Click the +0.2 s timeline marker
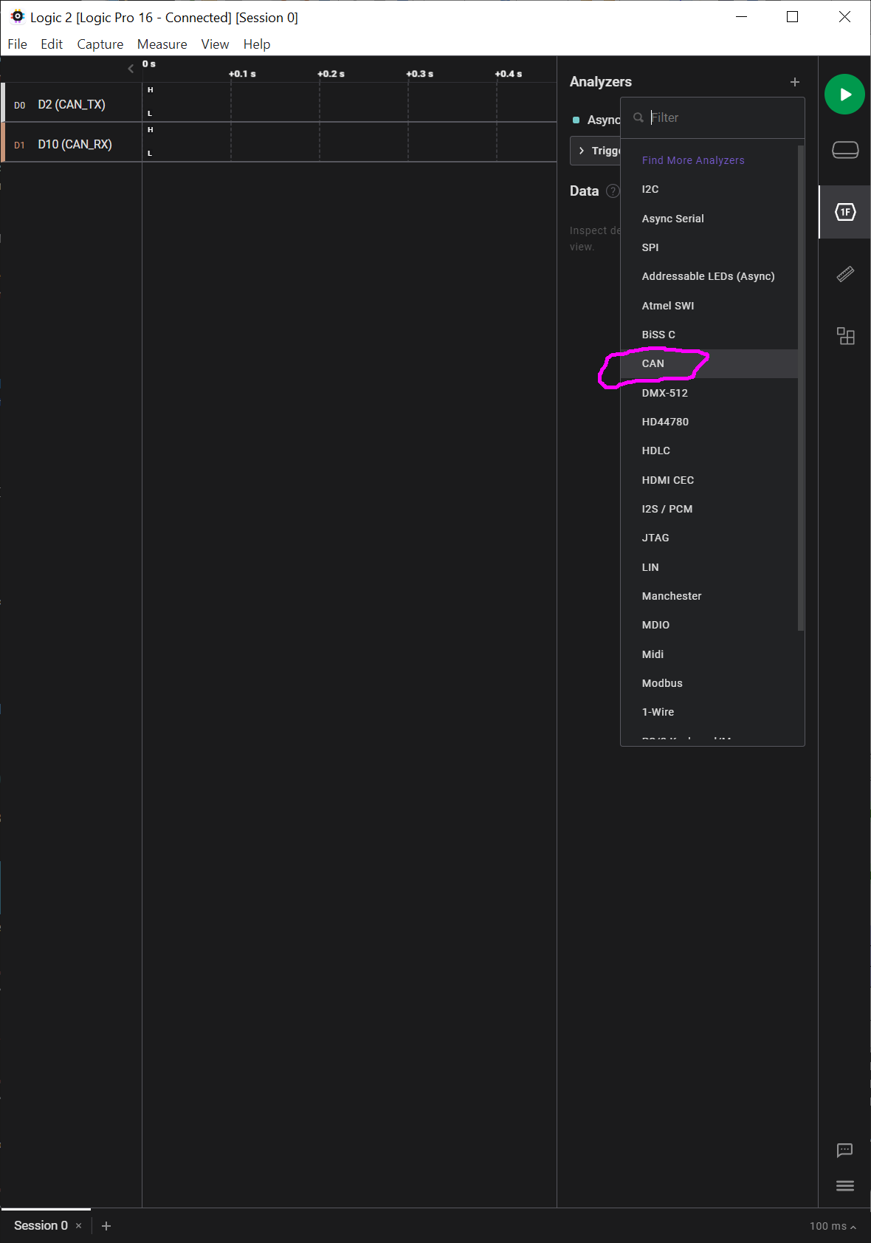The width and height of the screenshot is (871, 1243). (331, 74)
